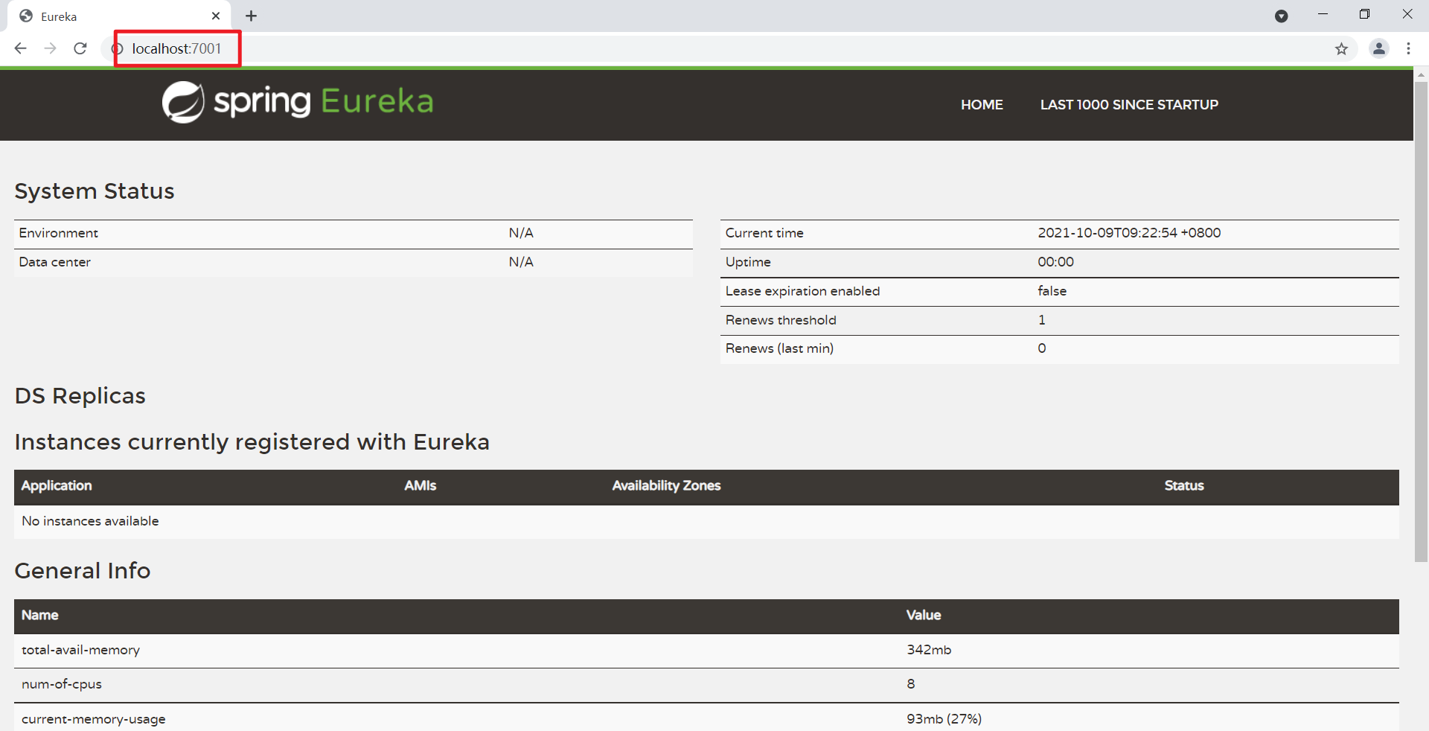This screenshot has height=731, width=1429.
Task: Click the browser back arrow
Action: pos(21,48)
